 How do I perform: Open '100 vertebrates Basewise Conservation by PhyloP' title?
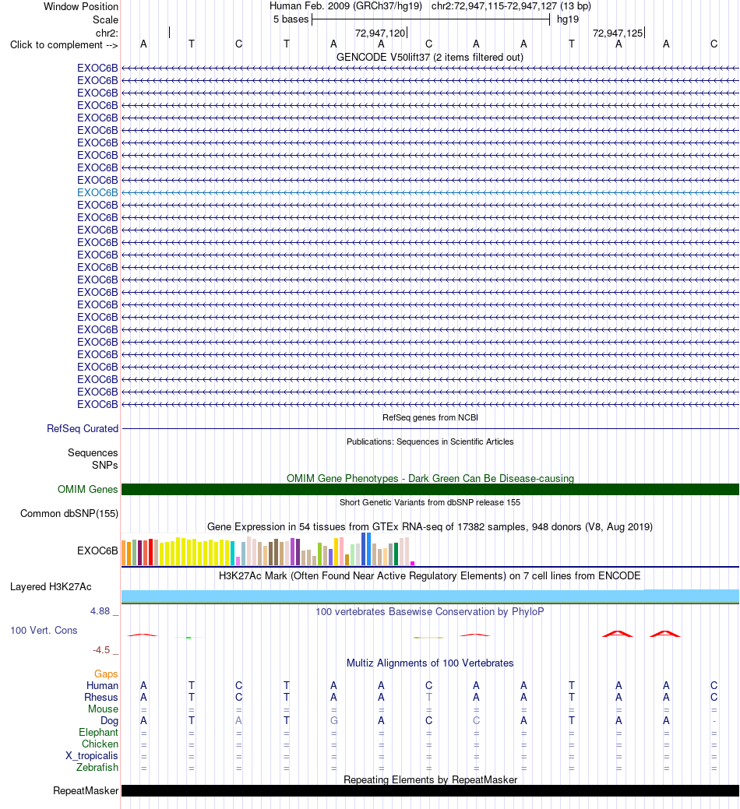430,611
